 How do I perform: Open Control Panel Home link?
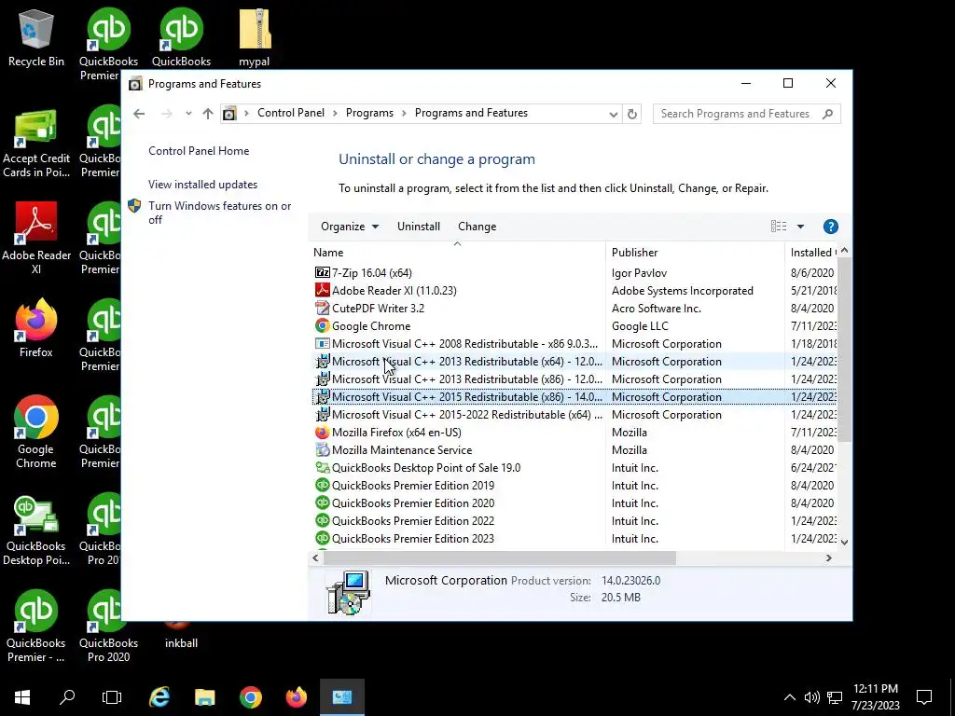[x=199, y=151]
